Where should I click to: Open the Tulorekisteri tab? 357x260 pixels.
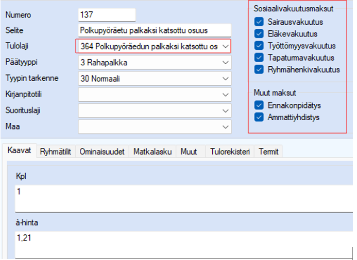[x=230, y=152]
